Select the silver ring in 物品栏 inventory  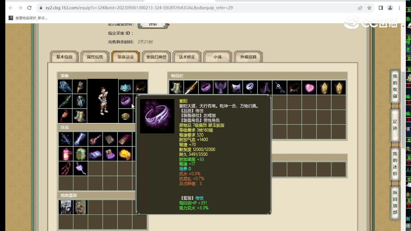[x=250, y=87]
